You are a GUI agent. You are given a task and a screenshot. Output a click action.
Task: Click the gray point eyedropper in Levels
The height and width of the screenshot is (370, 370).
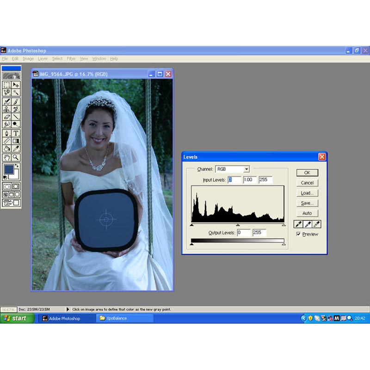(308, 224)
